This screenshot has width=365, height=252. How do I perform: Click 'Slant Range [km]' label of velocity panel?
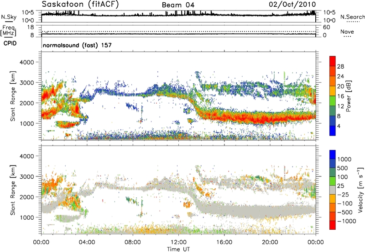pyautogui.click(x=13, y=190)
